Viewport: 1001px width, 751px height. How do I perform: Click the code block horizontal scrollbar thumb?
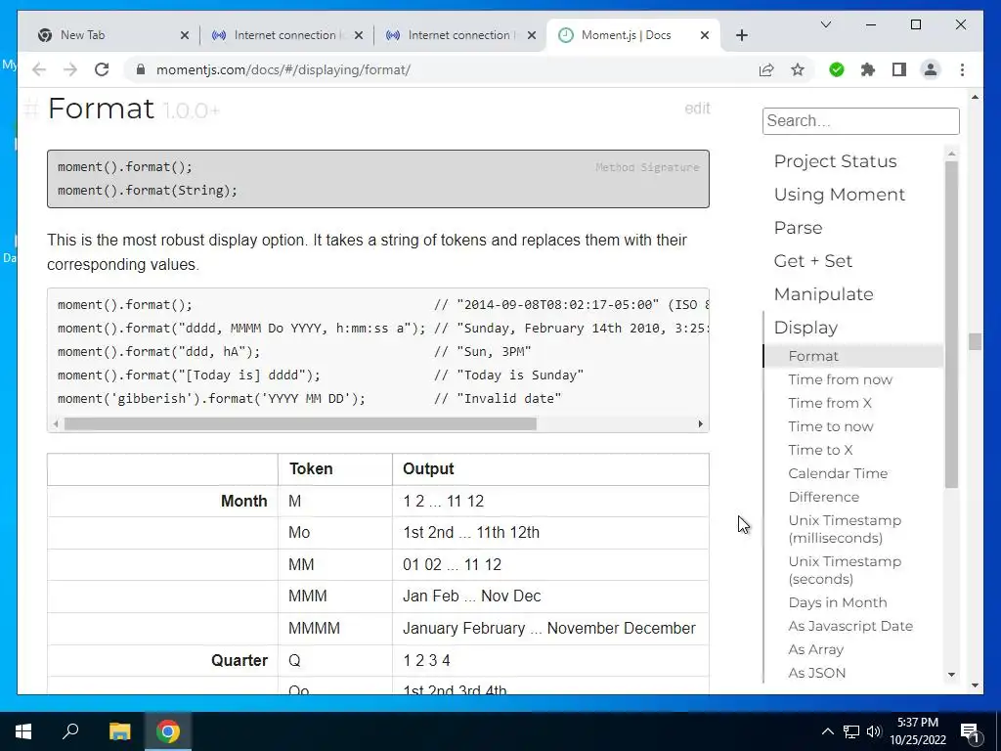pos(300,424)
